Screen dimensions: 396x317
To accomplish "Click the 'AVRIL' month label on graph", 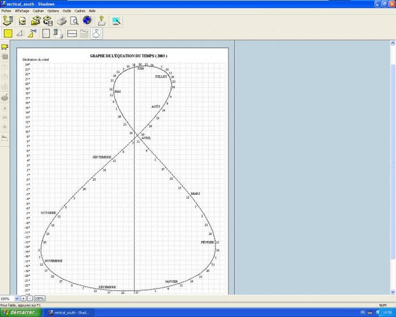I will [146, 138].
